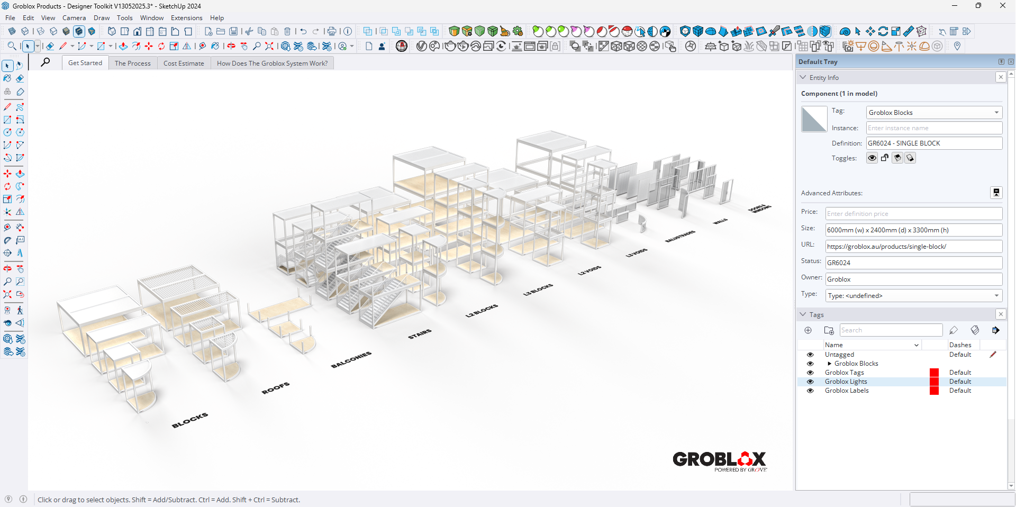This screenshot has width=1016, height=507.
Task: Click the Zoom Extents icon in second toolbar
Action: coord(269,46)
